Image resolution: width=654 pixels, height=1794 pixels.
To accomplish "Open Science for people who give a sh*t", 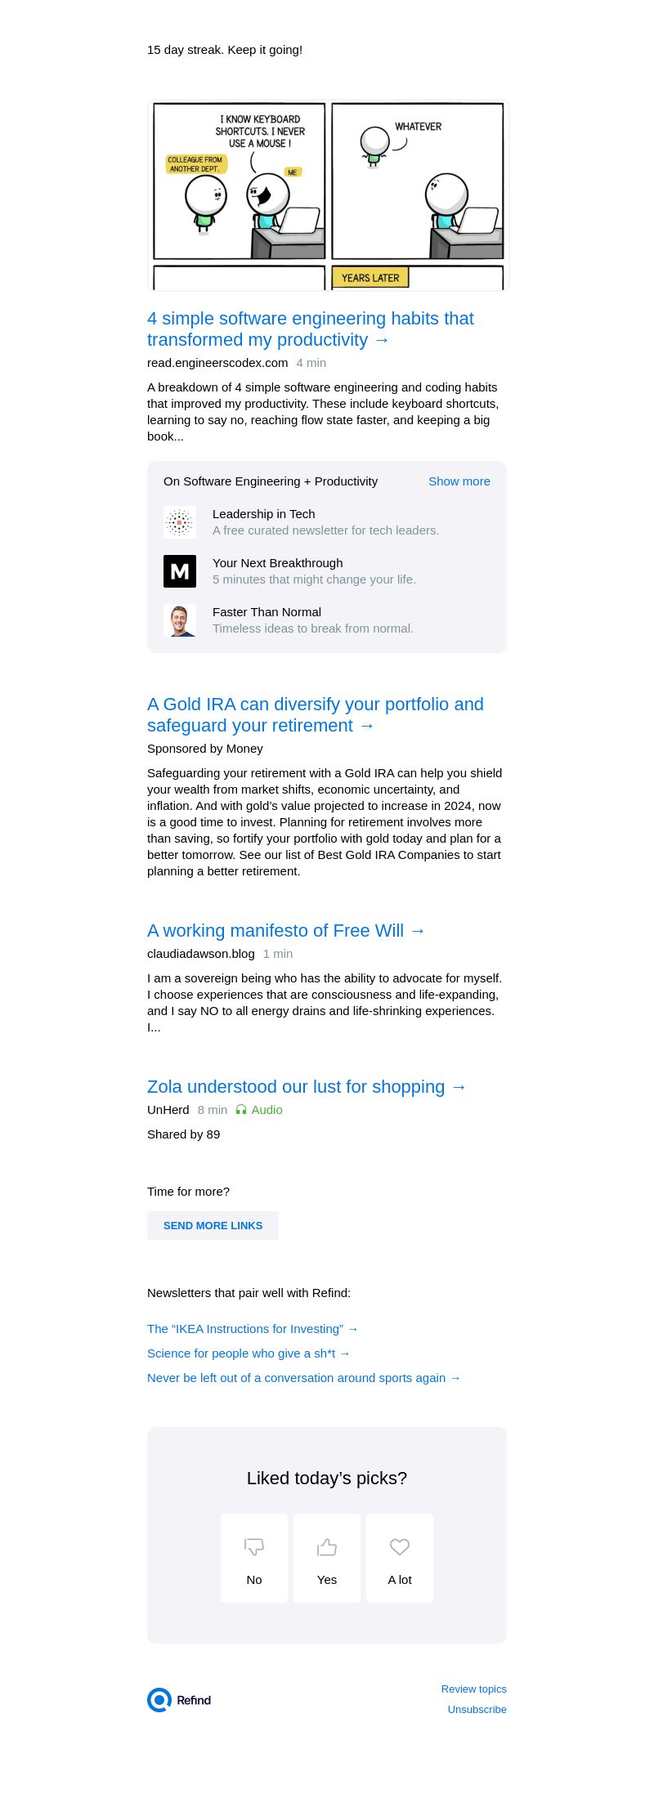I will (x=249, y=1353).
